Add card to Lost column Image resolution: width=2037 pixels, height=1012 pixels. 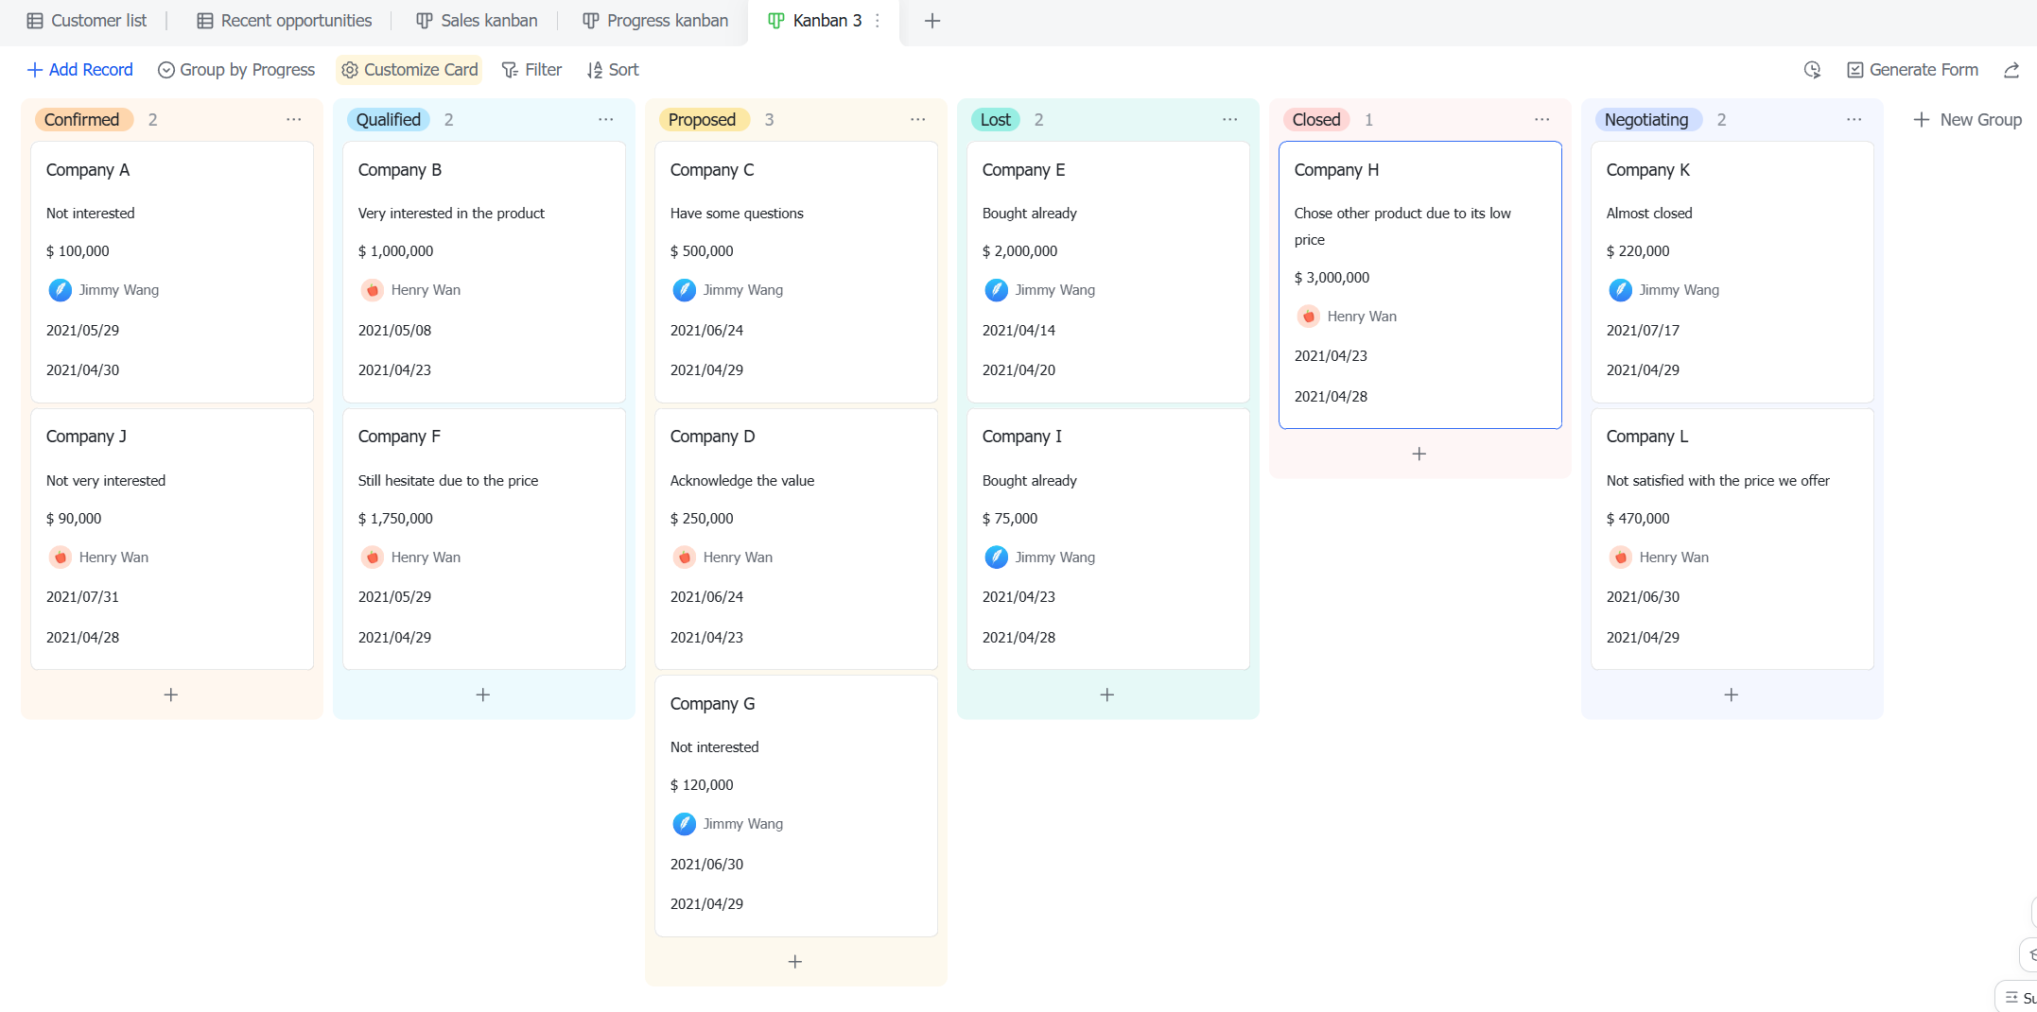1107,695
